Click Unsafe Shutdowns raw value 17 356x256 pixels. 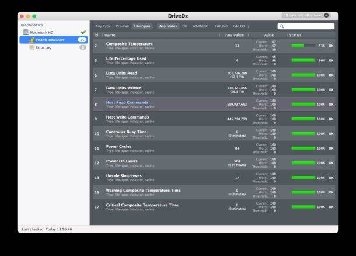(x=237, y=178)
